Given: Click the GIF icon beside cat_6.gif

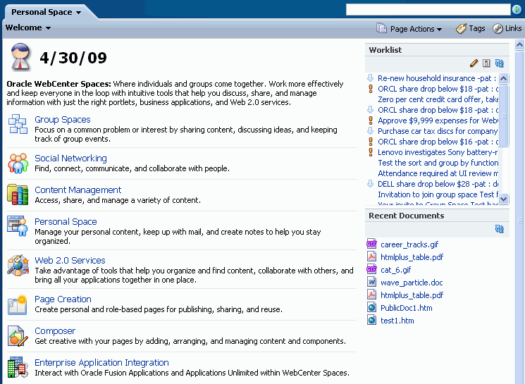Looking at the screenshot, I should [371, 269].
